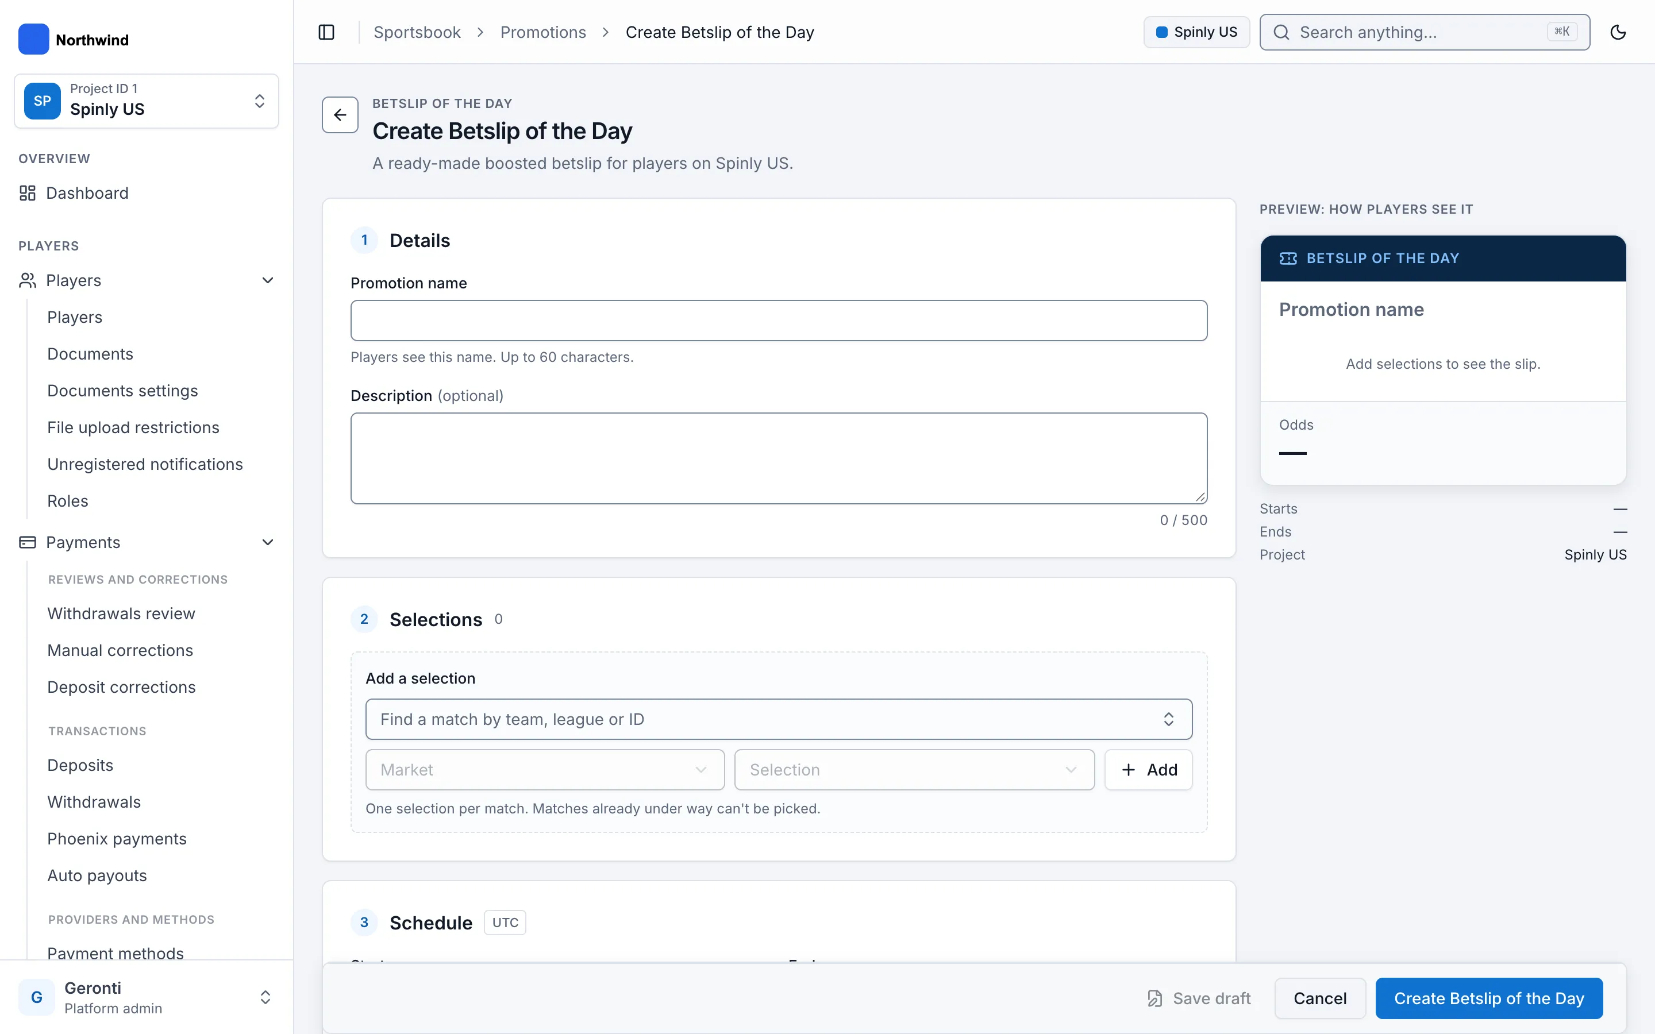
Task: Open Roles in sidebar
Action: (68, 500)
